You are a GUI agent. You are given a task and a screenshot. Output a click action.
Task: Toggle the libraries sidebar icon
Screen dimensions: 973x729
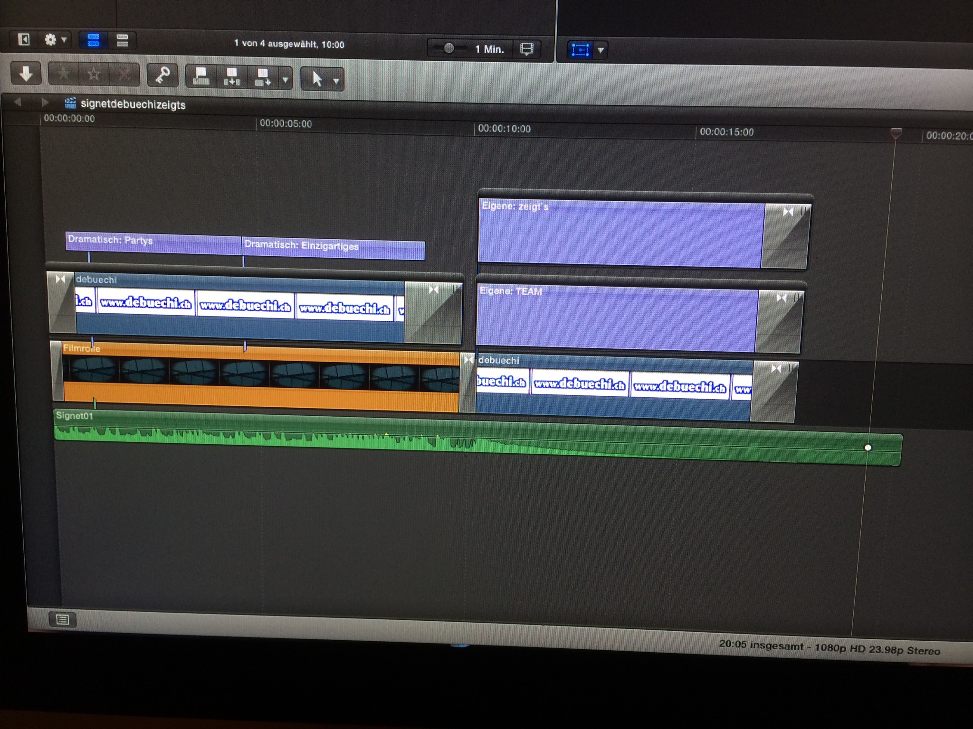click(x=24, y=39)
